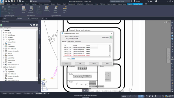The width and height of the screenshot is (174, 98).
Task: Click the Select block icon in dialog
Action: coord(111,38)
